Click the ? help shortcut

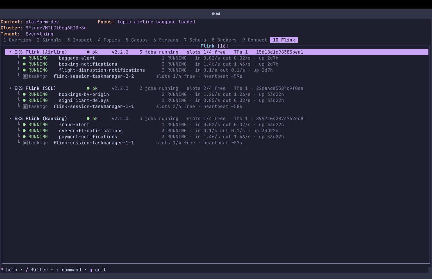(x=9, y=270)
